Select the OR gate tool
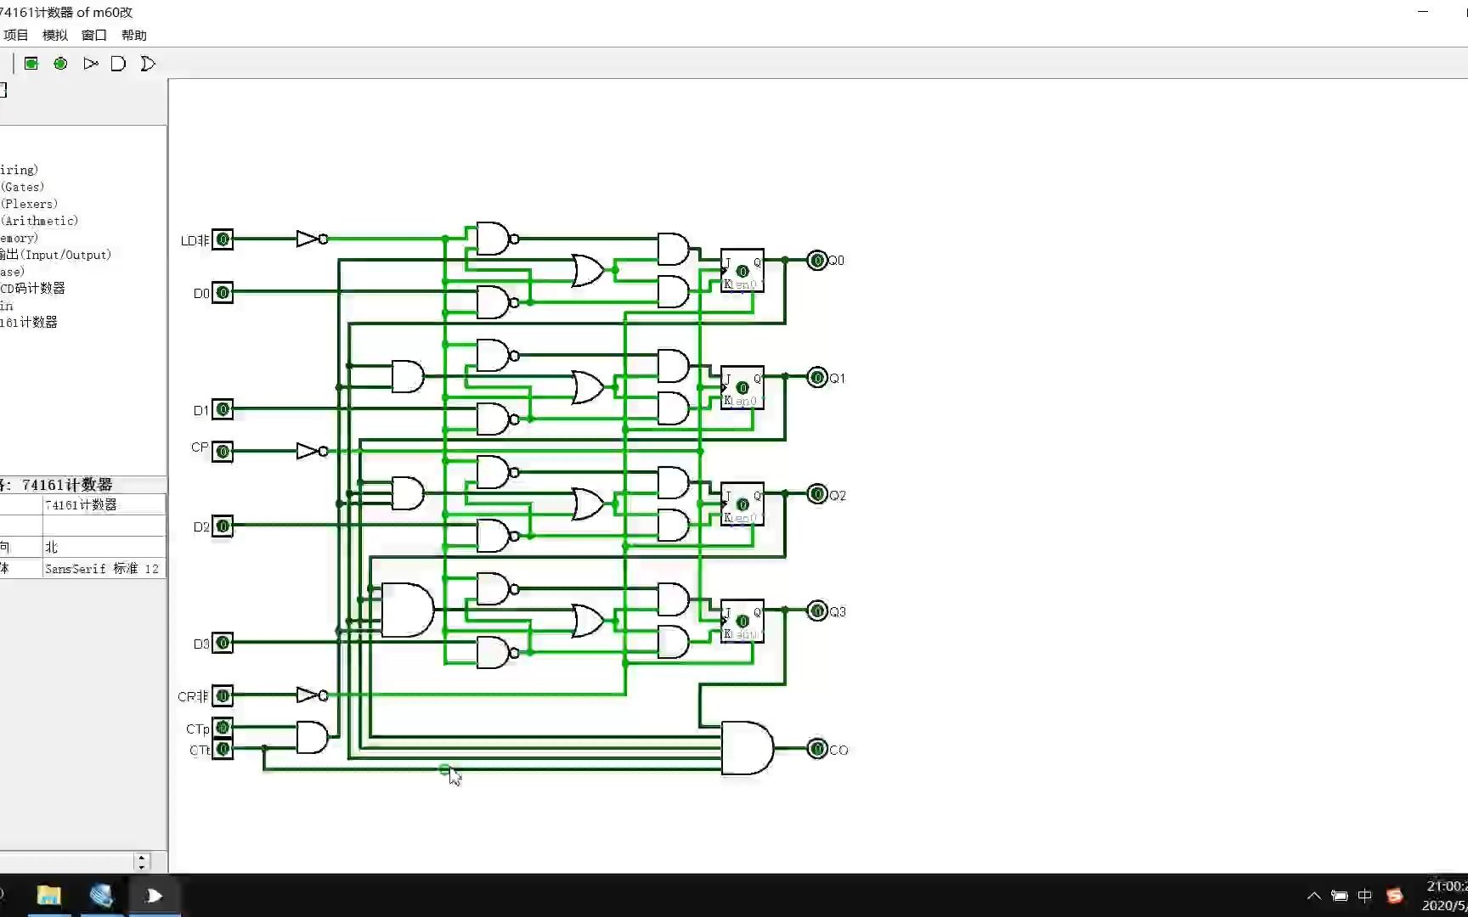 coord(147,63)
